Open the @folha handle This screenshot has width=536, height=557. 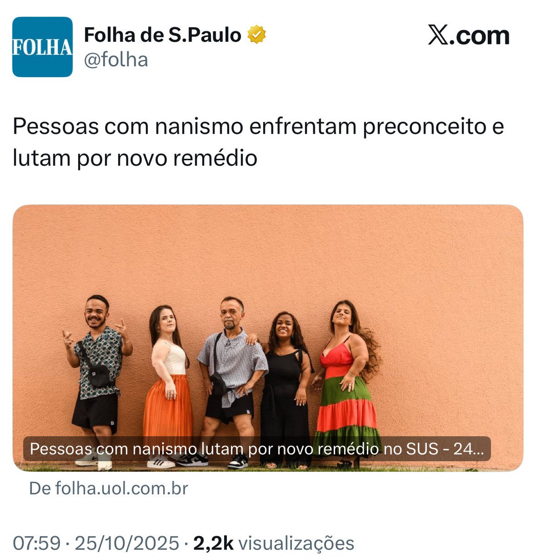click(x=116, y=60)
